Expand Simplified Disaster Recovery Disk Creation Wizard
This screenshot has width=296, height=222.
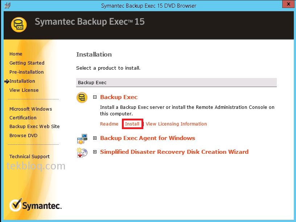pos(95,152)
